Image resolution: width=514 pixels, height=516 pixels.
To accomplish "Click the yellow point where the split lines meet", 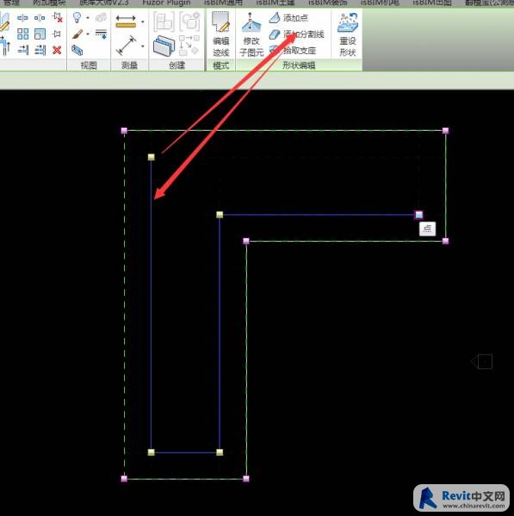I will pos(220,215).
